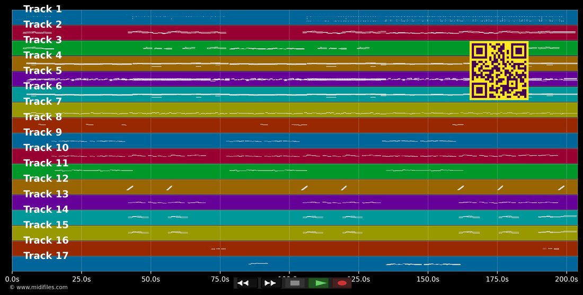Select the Track 15 label
Image resolution: width=583 pixels, height=295 pixels.
[x=46, y=225]
